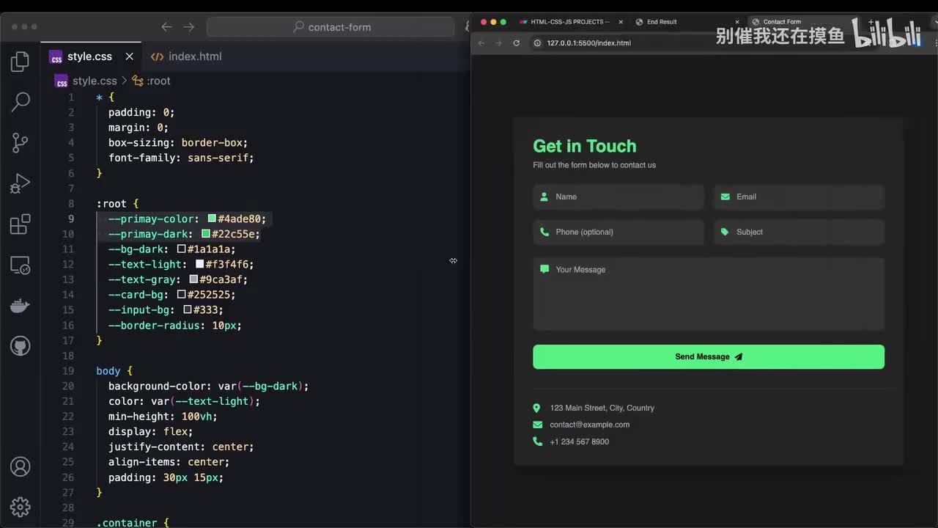Click the "Fill out the form below" subtitle
938x528 pixels.
click(x=594, y=165)
